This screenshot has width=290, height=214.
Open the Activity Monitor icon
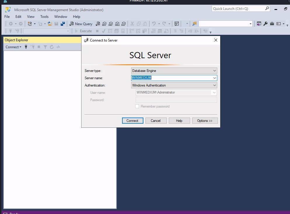tap(177, 24)
